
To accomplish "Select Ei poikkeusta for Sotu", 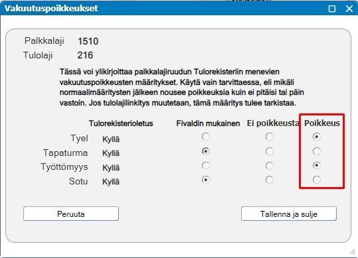I will (270, 180).
